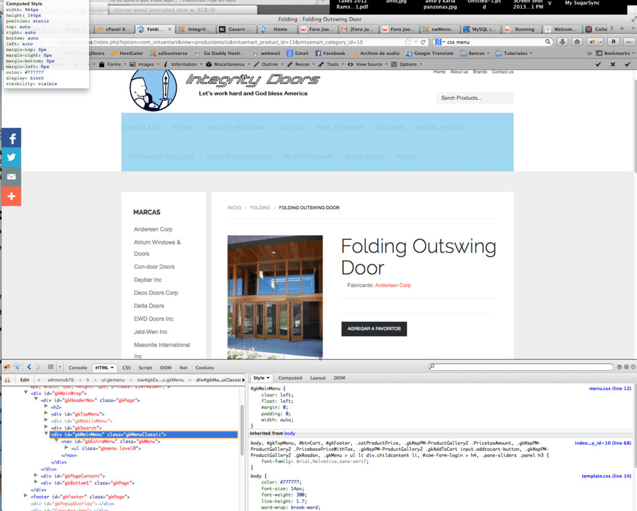Open browser downloads arrow icon

coord(562,42)
